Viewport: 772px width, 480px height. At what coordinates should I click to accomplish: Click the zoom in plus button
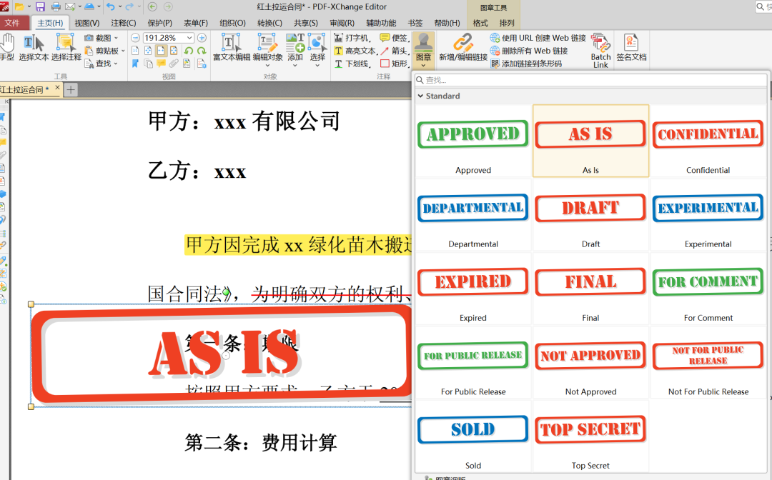click(x=202, y=38)
